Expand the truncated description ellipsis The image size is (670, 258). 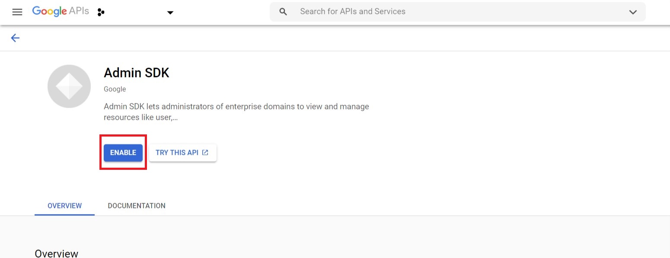click(175, 118)
